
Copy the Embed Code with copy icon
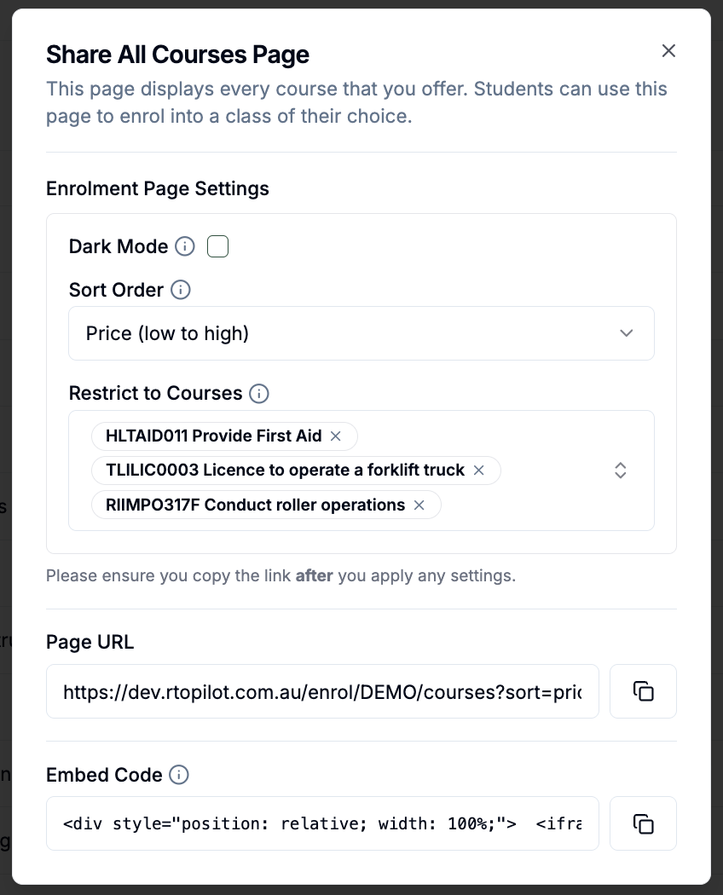click(x=643, y=823)
